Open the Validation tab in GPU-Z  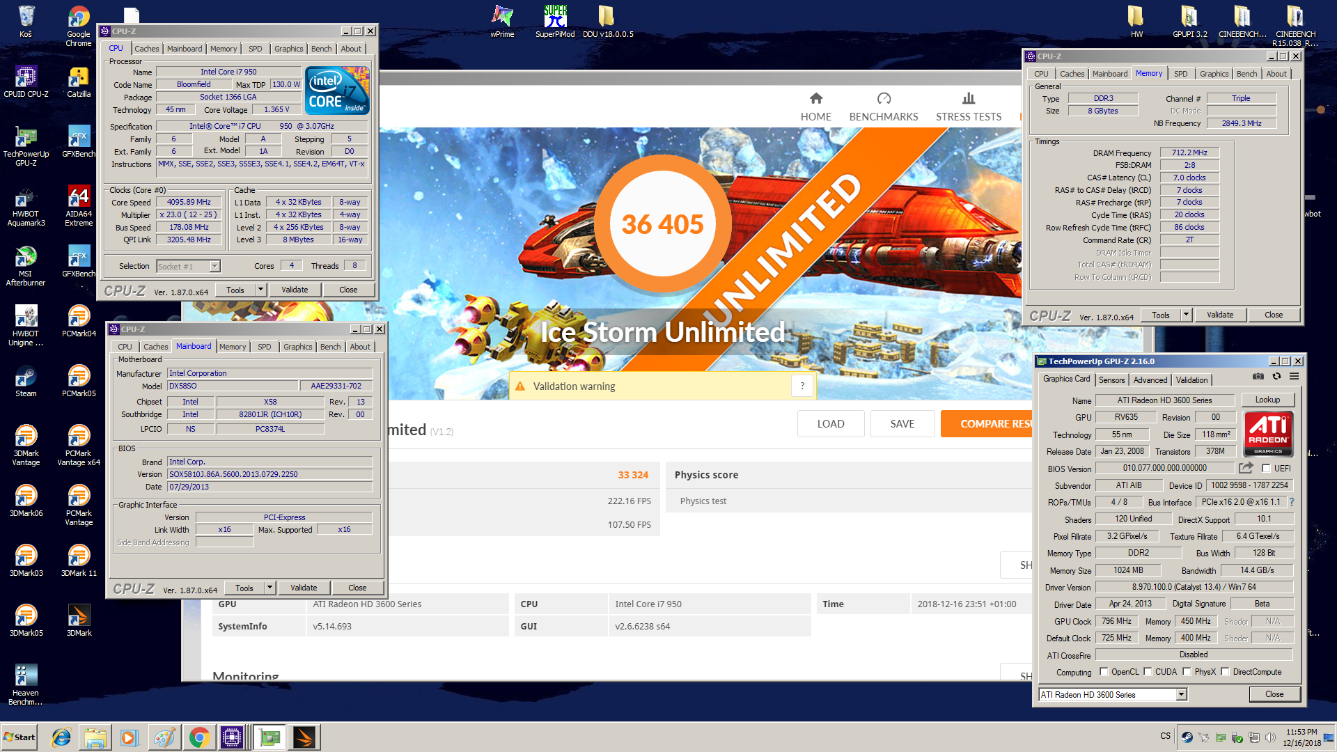coord(1191,380)
